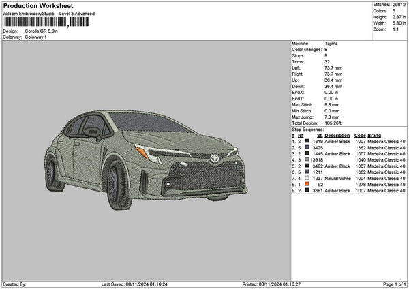Click the 'Stop Sequence:' heading
409x289 pixels.
pos(308,130)
